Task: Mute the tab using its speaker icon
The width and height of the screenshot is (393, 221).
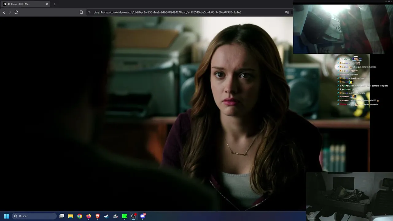Action: 8,4
